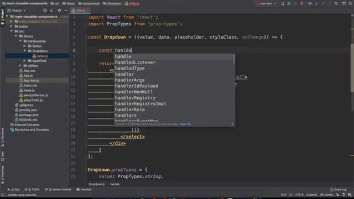Click the Git commit checkmark icon
Screen dimensions: 354x199
point(323,4)
